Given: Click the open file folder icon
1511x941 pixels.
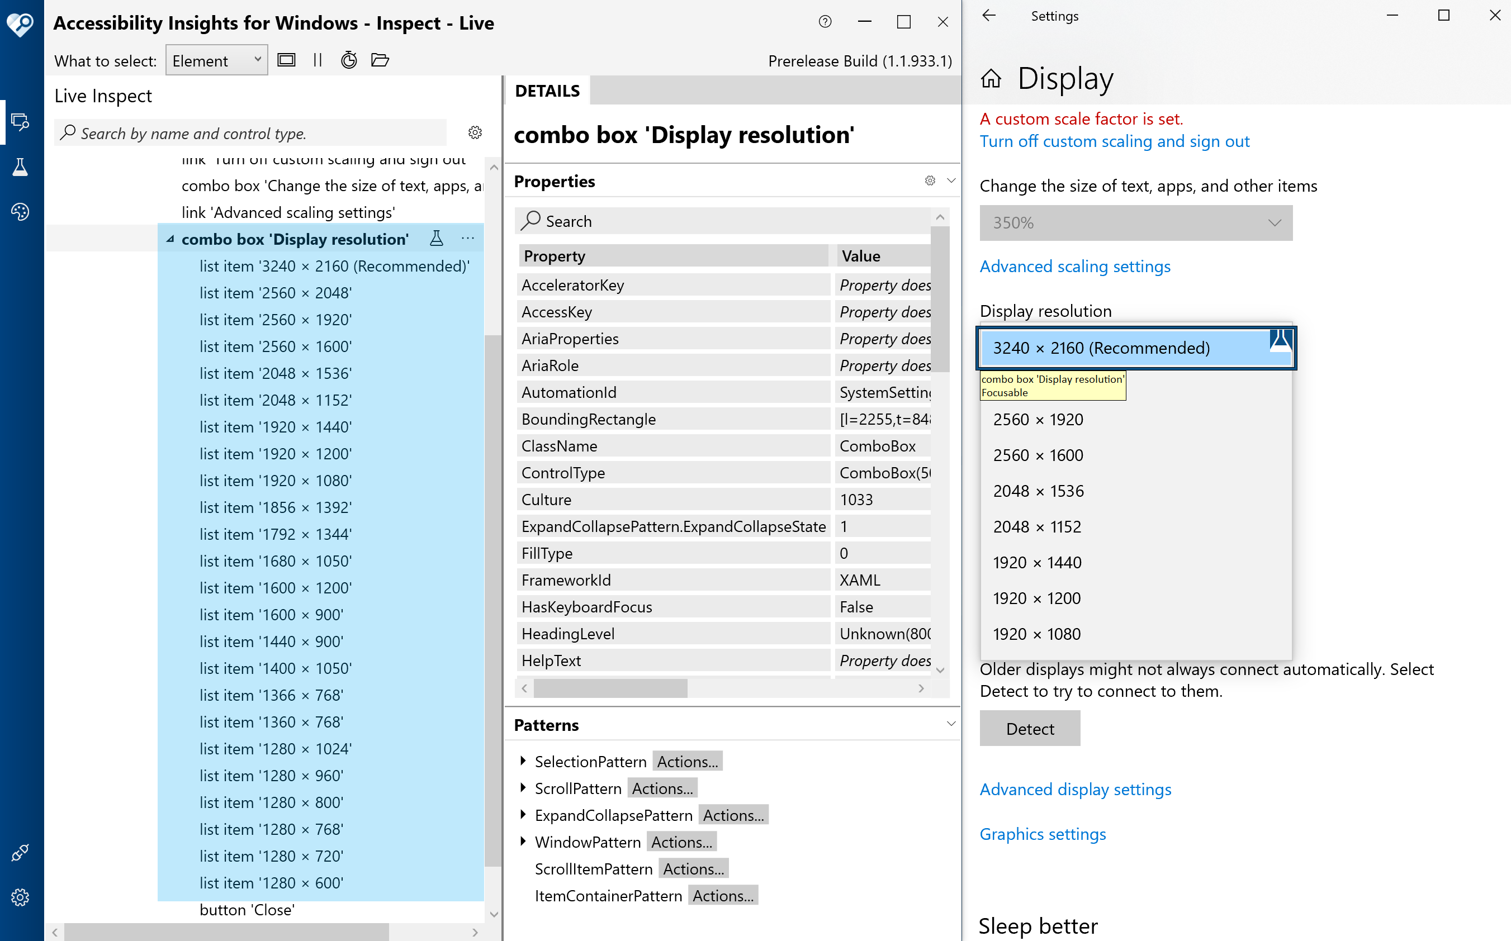Looking at the screenshot, I should coord(380,60).
